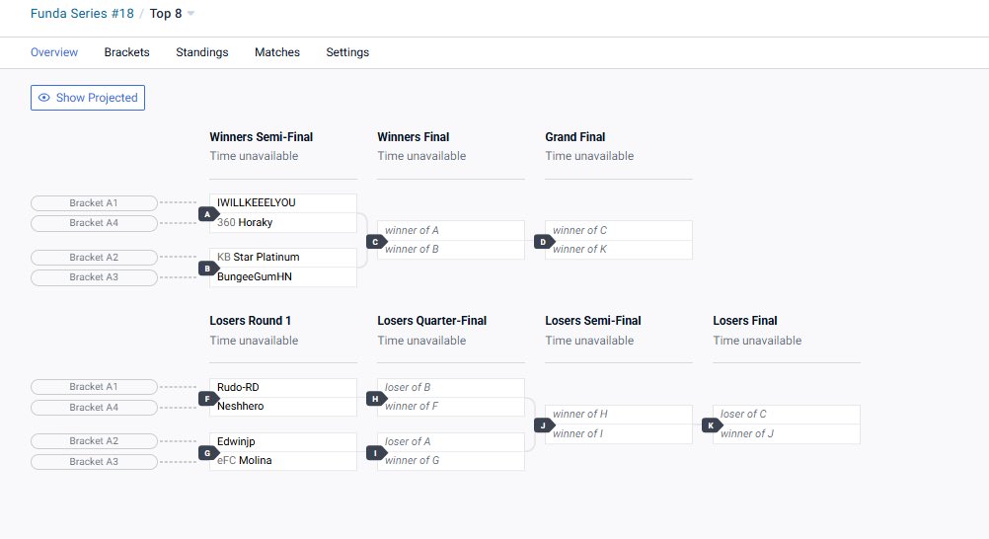
Task: Open match J in Losers Semi-Final
Action: tap(543, 424)
